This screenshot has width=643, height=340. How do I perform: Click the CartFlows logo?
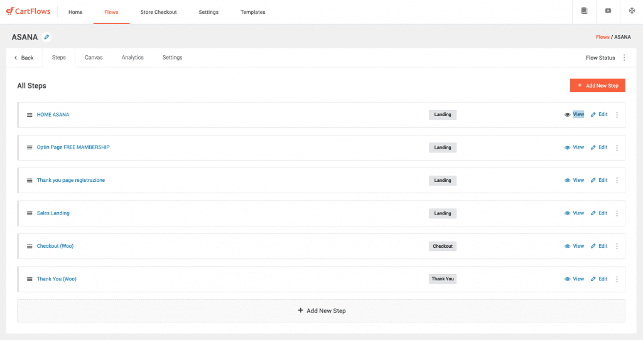coord(28,11)
